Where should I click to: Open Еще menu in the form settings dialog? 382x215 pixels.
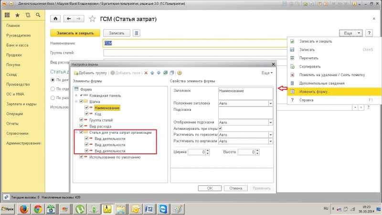(x=267, y=73)
